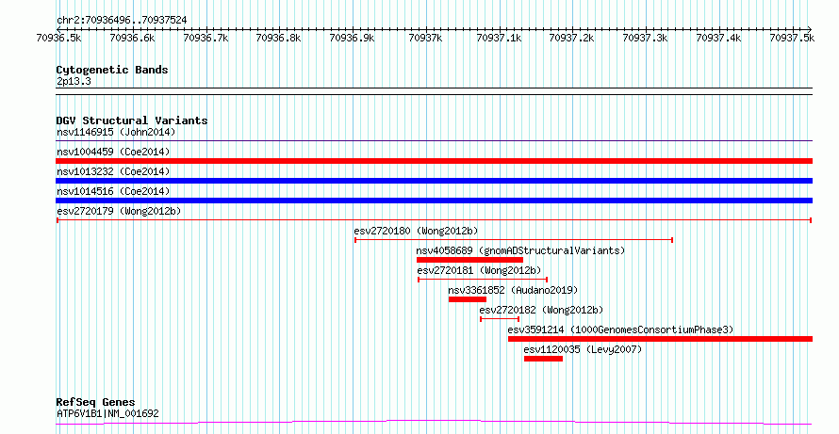Screen dimensions: 839x434
Task: Click the Cytogenetic Bands track heading
Action: coord(112,70)
